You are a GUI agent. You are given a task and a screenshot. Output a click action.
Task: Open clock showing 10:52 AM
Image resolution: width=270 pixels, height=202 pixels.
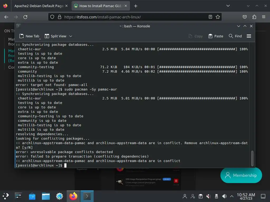[x=246, y=196]
